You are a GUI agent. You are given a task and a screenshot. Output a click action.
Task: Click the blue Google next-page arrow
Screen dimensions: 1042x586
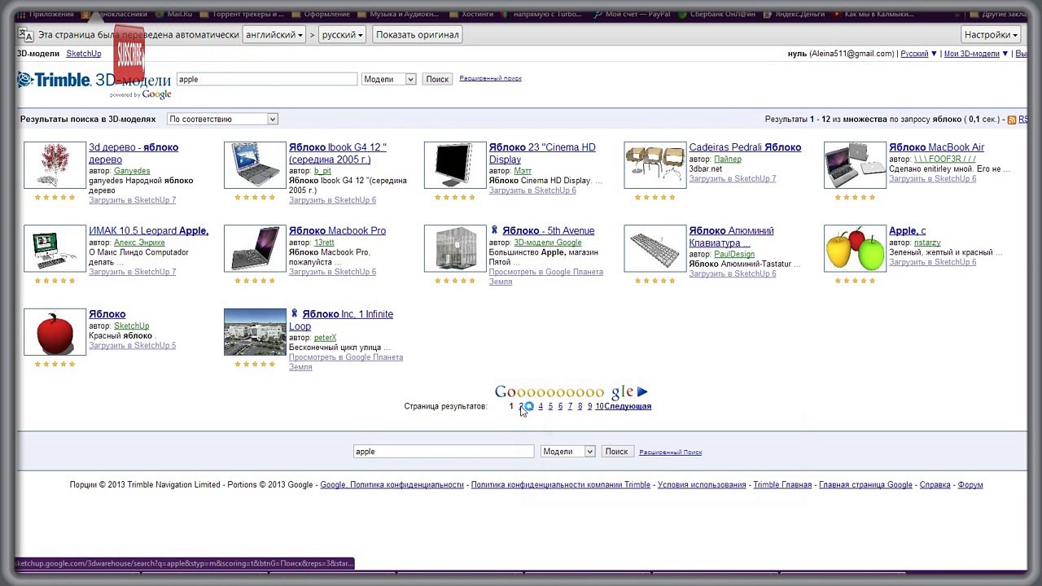[x=642, y=391]
